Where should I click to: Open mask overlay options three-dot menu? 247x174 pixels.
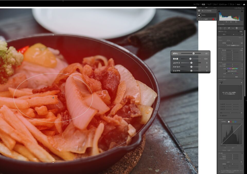point(215,19)
